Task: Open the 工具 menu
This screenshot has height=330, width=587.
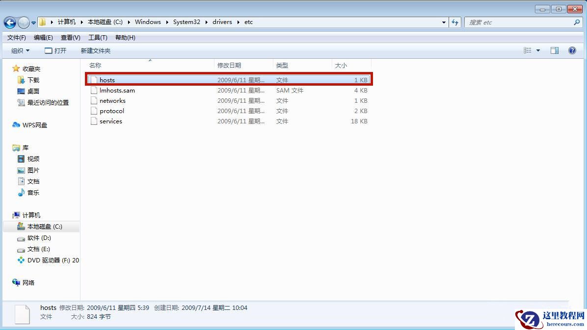Action: tap(97, 37)
